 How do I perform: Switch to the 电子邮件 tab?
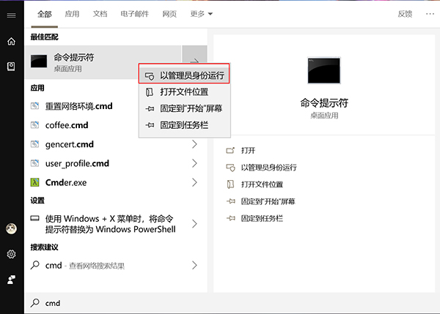pos(134,14)
